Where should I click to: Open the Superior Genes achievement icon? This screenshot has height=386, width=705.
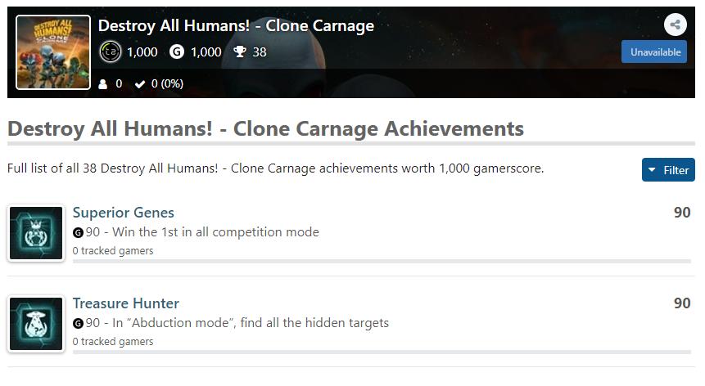pyautogui.click(x=36, y=233)
